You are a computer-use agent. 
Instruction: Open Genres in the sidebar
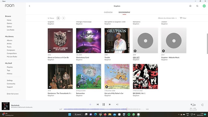(9, 23)
